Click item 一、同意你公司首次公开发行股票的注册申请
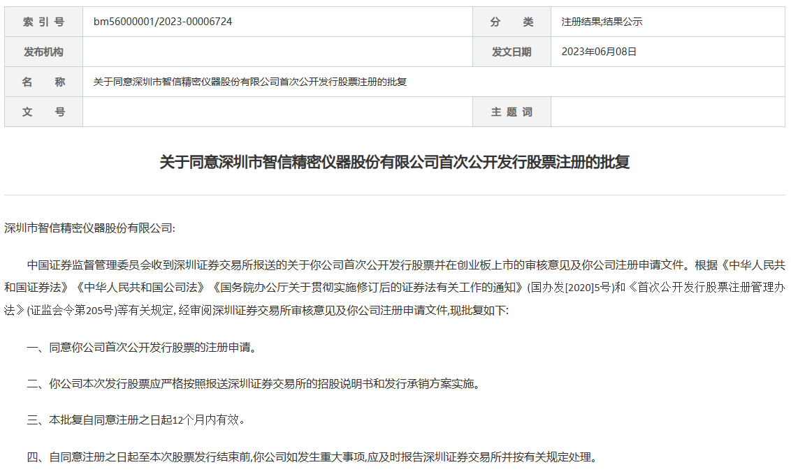 (143, 348)
